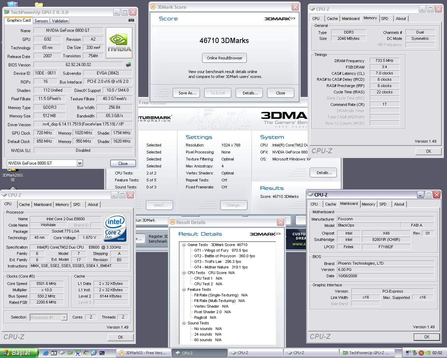
Task: Click the GPU-Z screenshot camera icon
Action: [131, 20]
